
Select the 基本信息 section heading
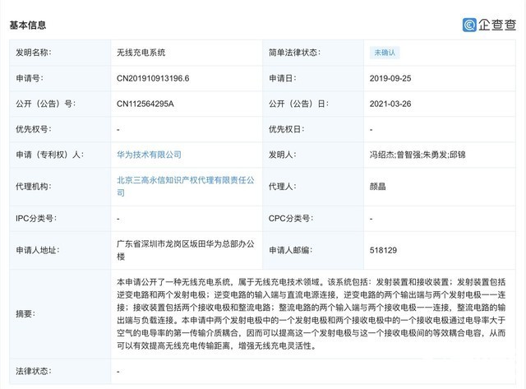(x=30, y=25)
